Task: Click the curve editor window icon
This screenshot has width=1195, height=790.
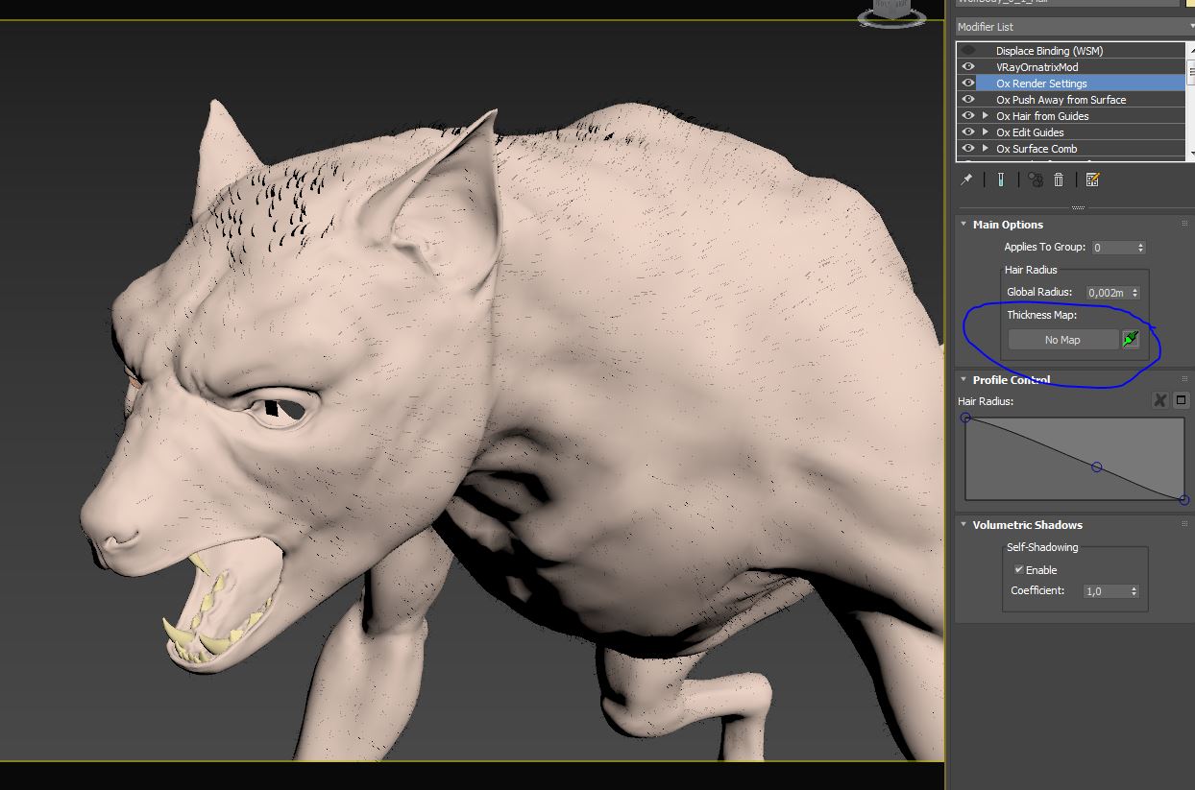Action: click(1182, 400)
